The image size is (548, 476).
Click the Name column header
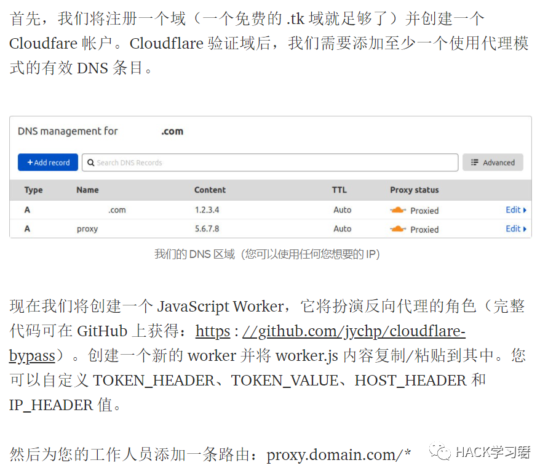point(87,190)
